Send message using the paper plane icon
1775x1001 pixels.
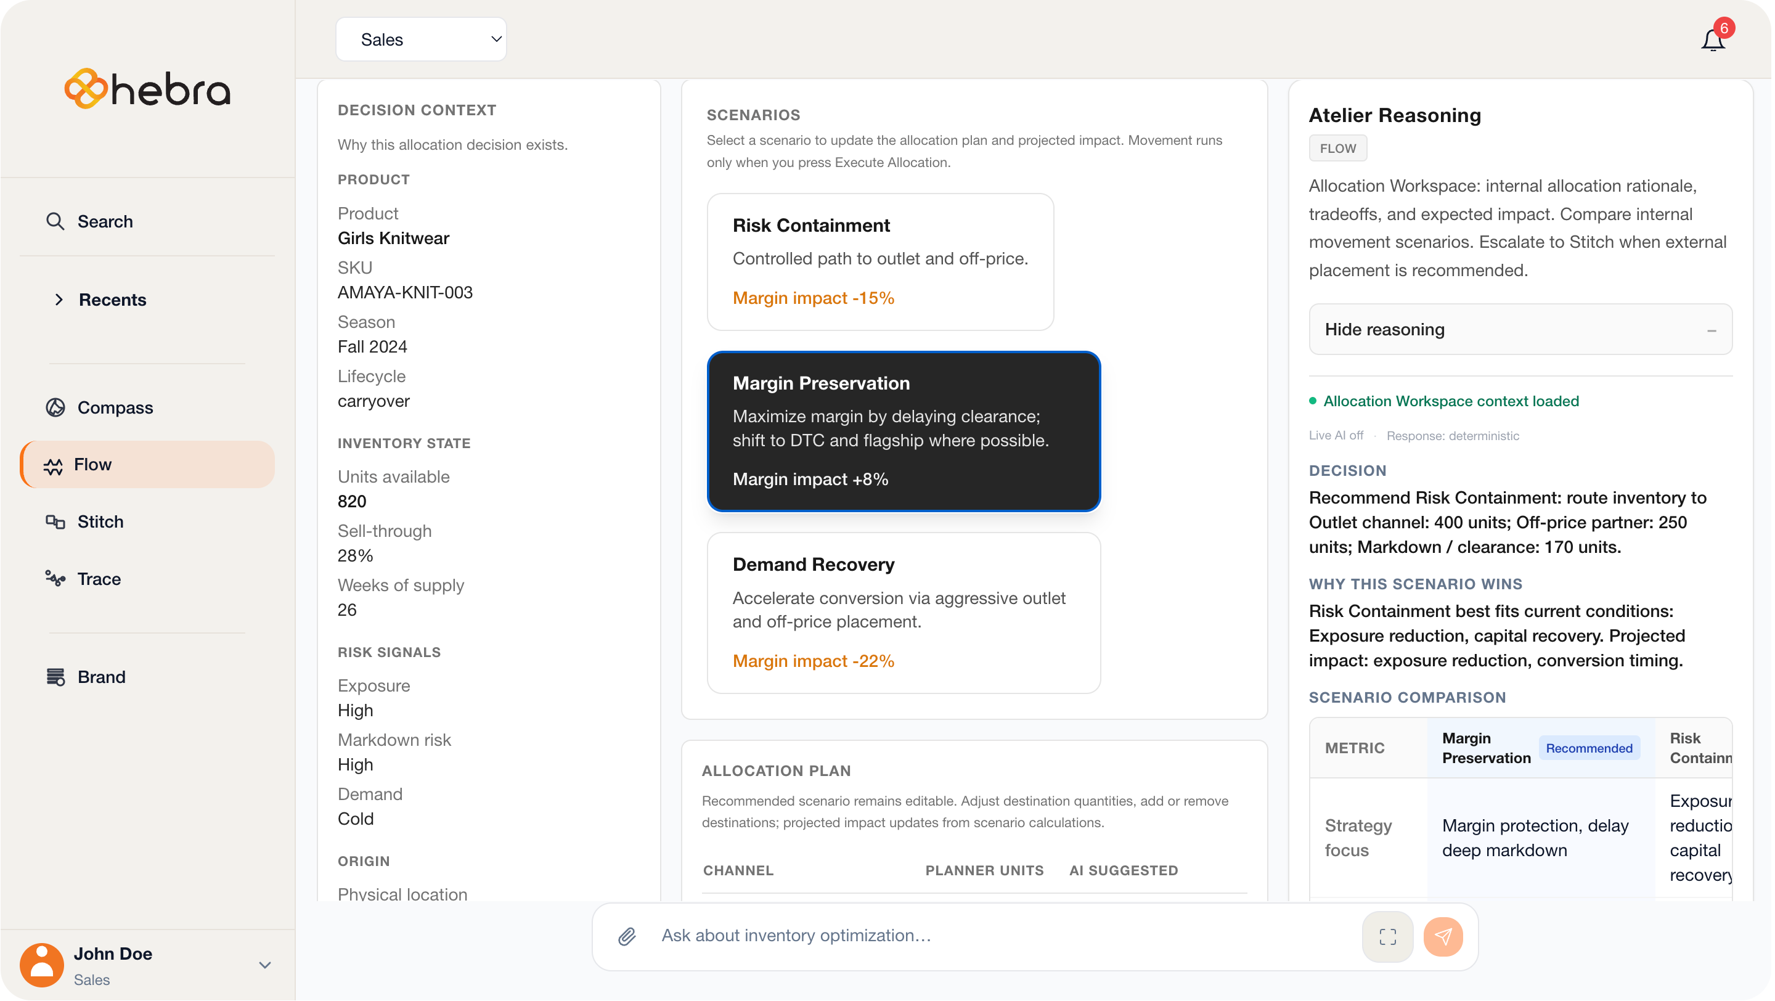(1444, 936)
